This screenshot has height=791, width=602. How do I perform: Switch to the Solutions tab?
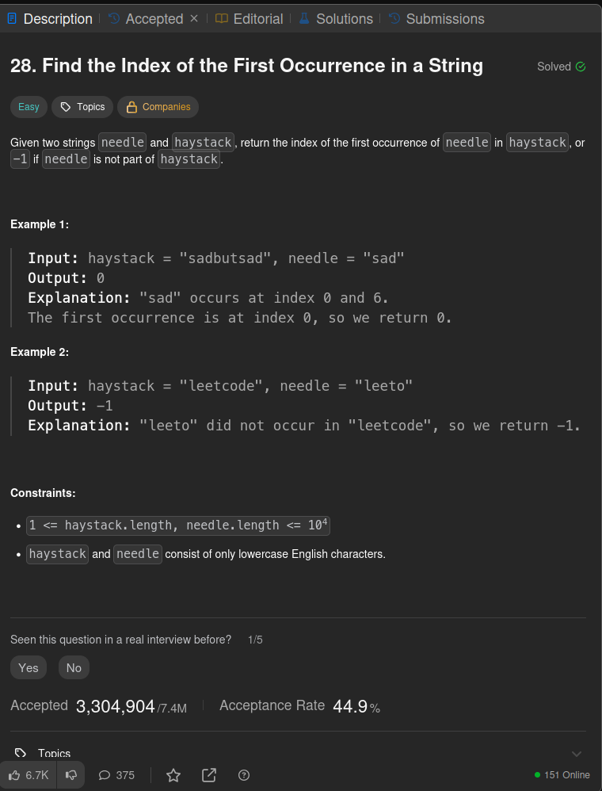click(x=336, y=19)
